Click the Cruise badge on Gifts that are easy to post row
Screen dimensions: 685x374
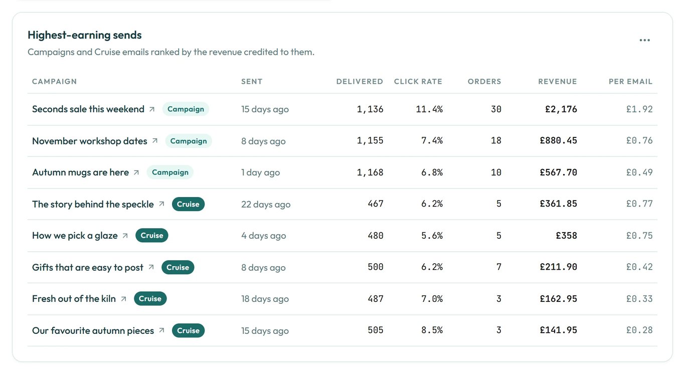[x=178, y=267]
